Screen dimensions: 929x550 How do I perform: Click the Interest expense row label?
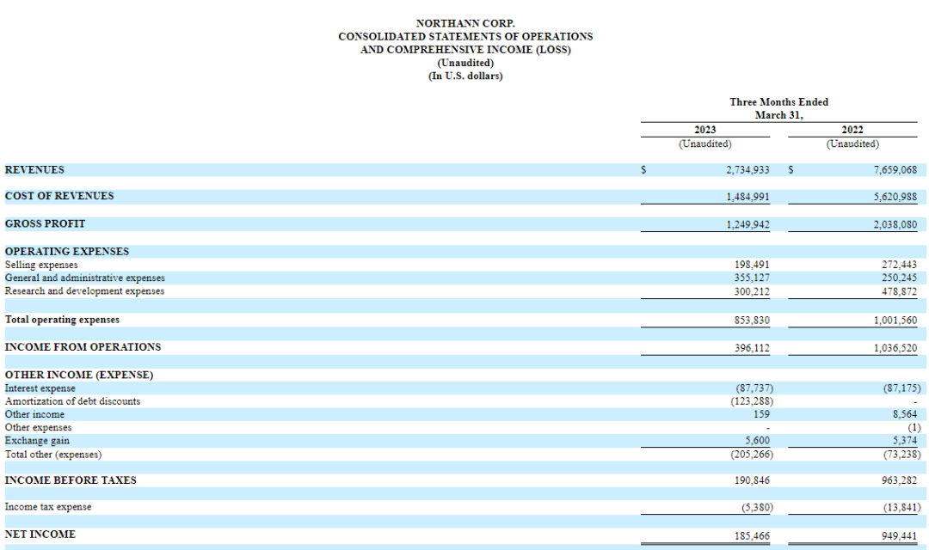pyautogui.click(x=40, y=388)
